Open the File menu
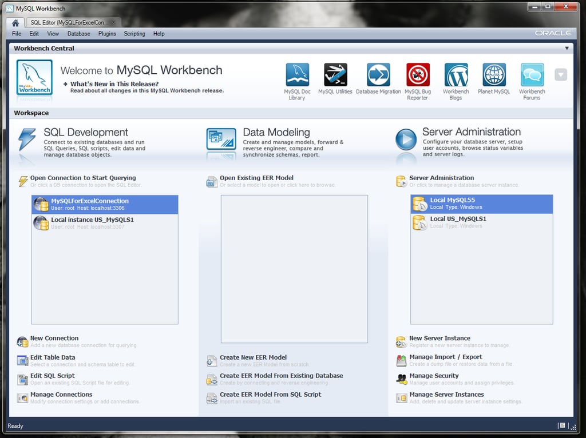This screenshot has height=438, width=586. (x=17, y=34)
